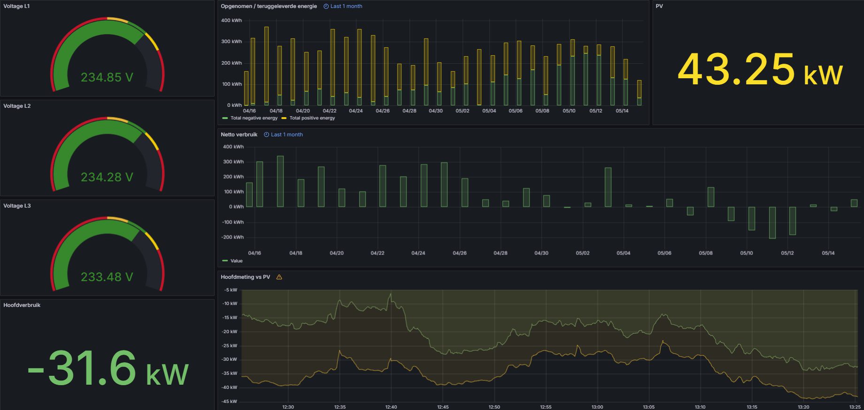Image resolution: width=864 pixels, height=410 pixels.
Task: Click the clock icon beside Netto verbruik
Action: pos(266,135)
